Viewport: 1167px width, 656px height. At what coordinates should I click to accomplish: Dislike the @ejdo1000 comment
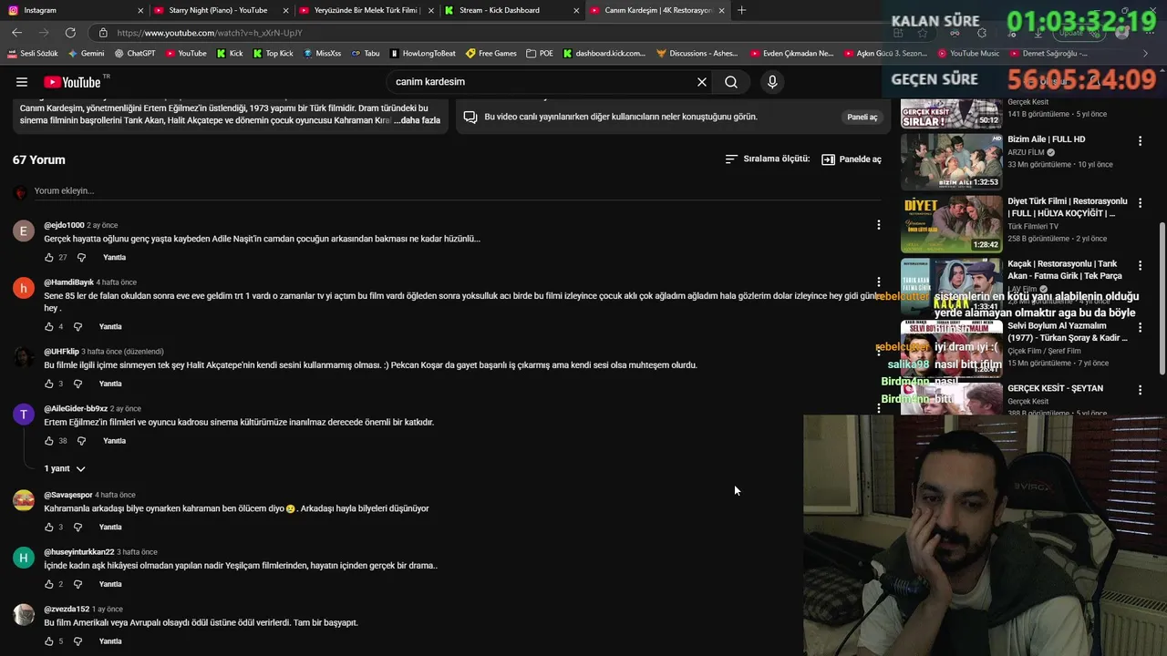click(x=81, y=258)
